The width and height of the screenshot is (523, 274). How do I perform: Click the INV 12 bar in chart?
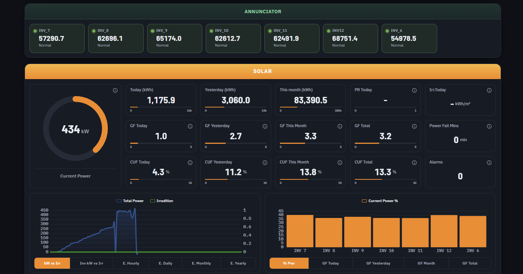coord(444,231)
